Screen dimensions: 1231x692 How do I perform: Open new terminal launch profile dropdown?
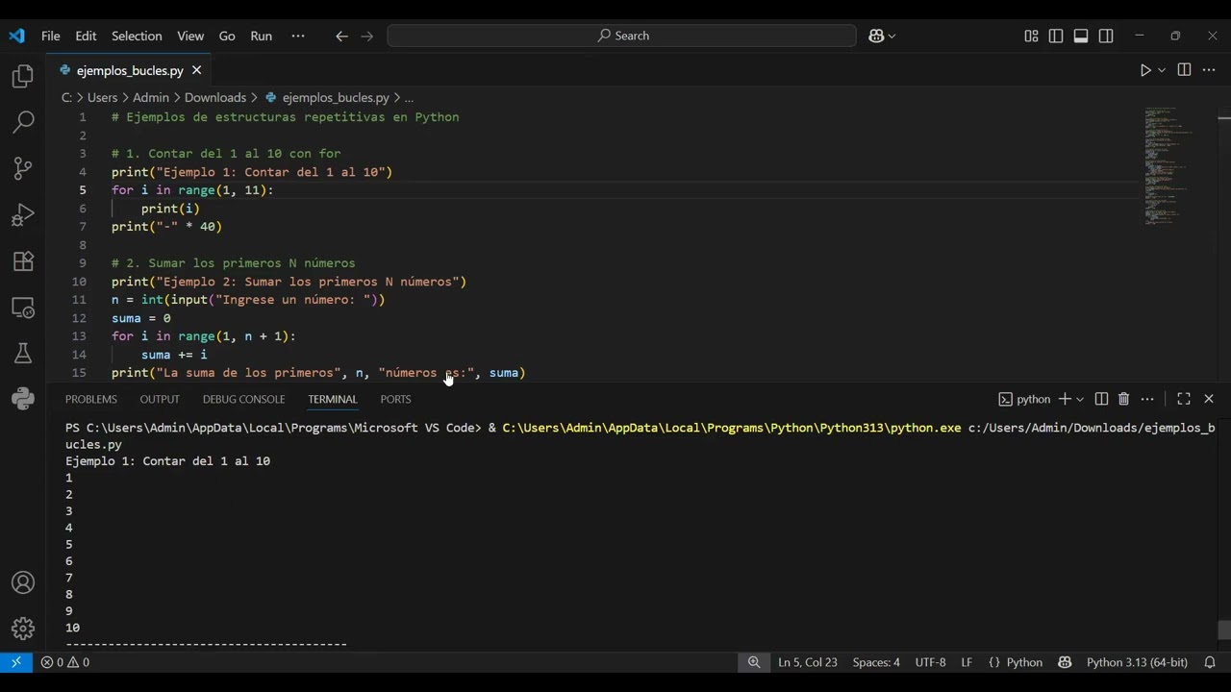point(1080,399)
